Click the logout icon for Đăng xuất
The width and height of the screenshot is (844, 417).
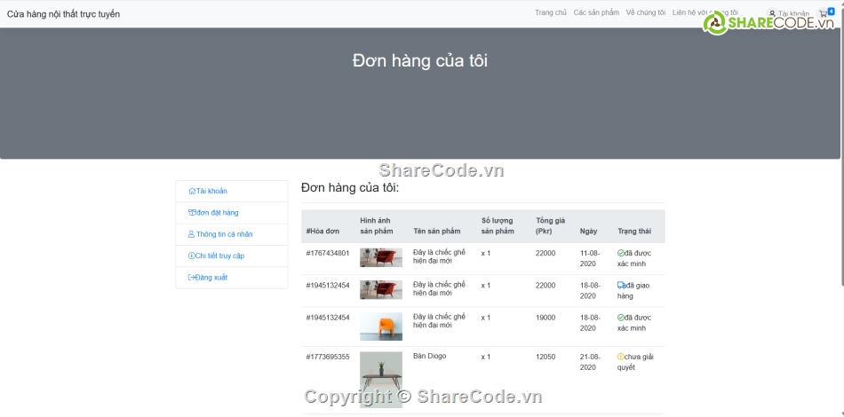(x=191, y=278)
